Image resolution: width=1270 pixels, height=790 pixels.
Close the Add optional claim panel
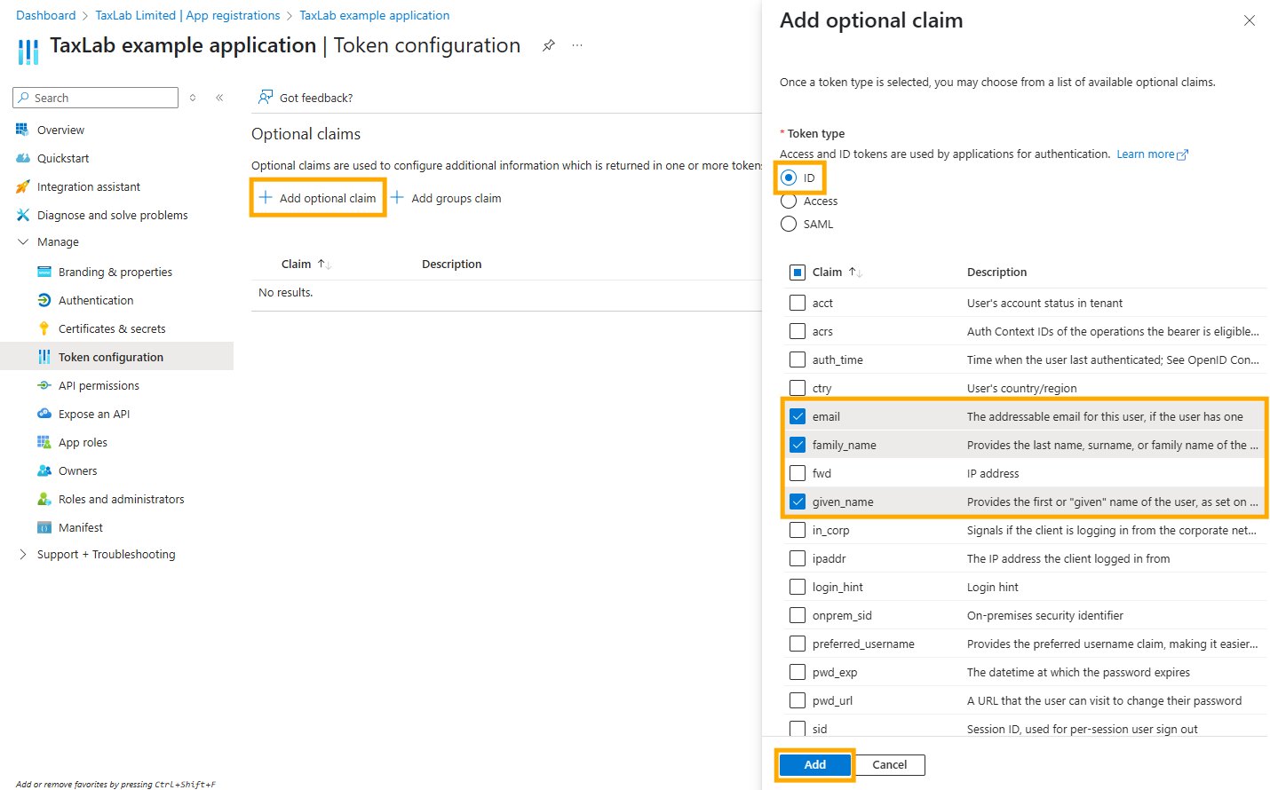coord(1250,20)
